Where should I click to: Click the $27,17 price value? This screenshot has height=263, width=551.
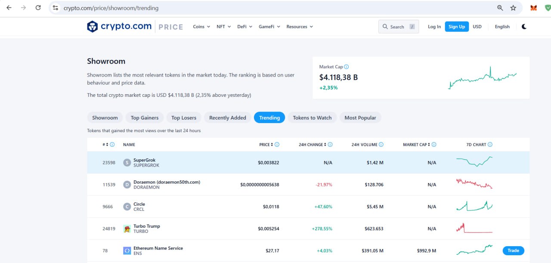point(272,251)
